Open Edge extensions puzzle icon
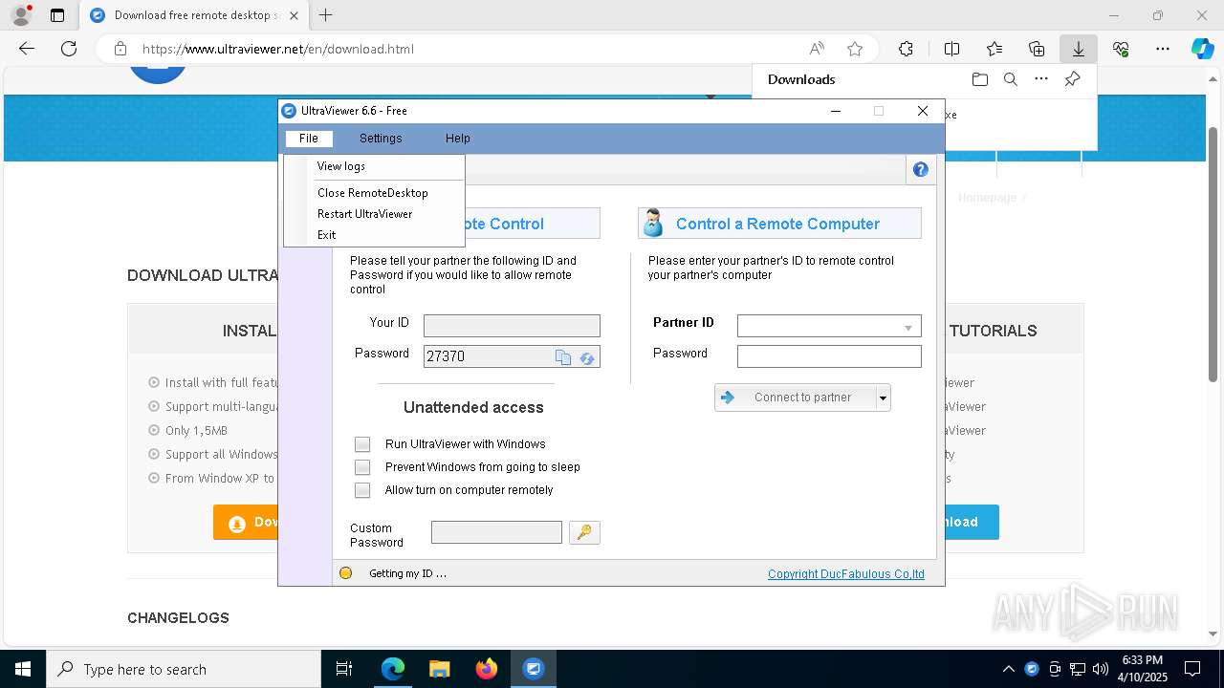 [x=906, y=49]
